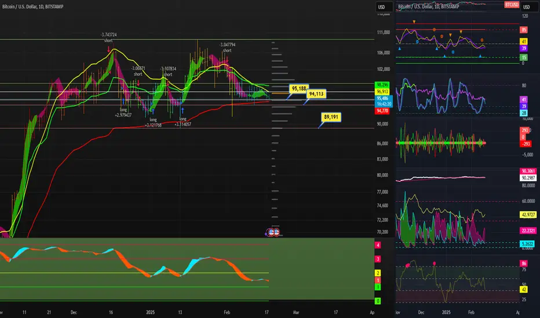Click Mar on the main chart time axis
The image size is (540, 318).
tap(296, 312)
